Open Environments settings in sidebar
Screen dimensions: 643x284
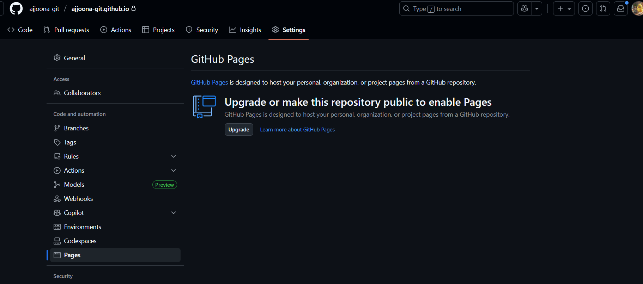tap(83, 227)
